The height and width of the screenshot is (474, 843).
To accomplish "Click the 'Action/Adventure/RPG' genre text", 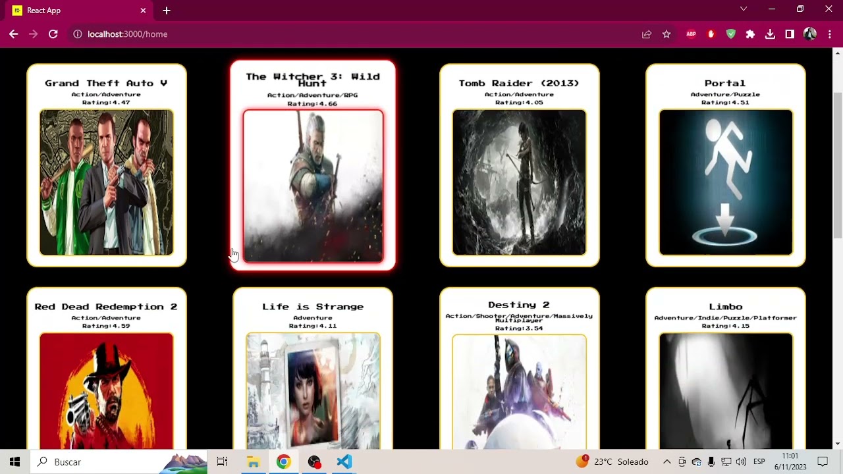I will (x=313, y=95).
